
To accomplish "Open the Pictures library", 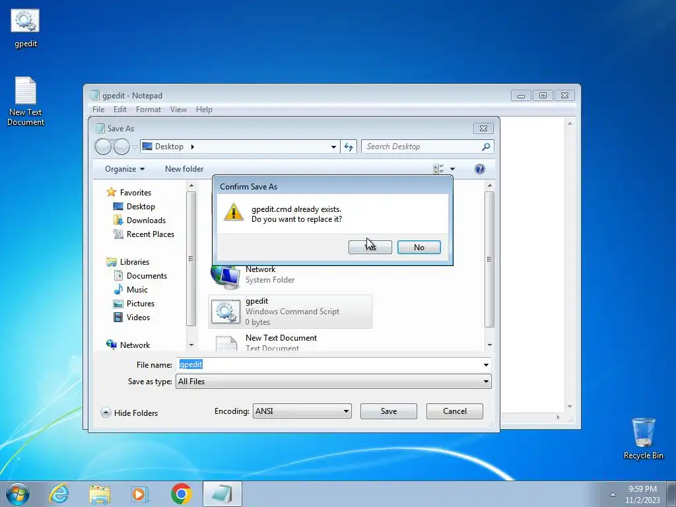I will coord(140,304).
